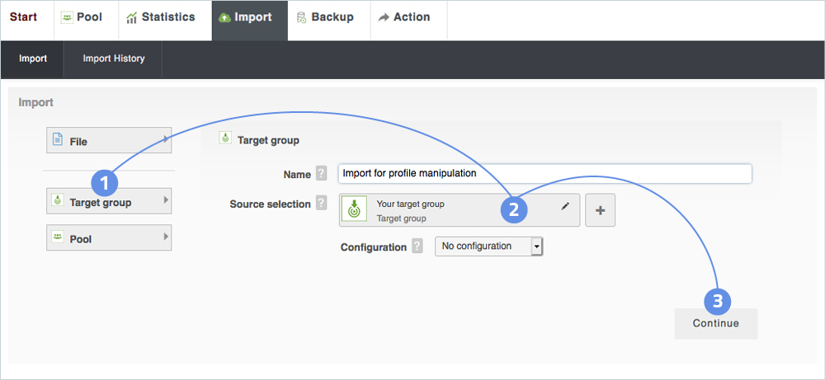Go to the Action tab

click(x=403, y=17)
